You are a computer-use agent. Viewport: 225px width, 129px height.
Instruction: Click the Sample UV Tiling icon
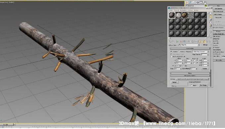coord(211,23)
